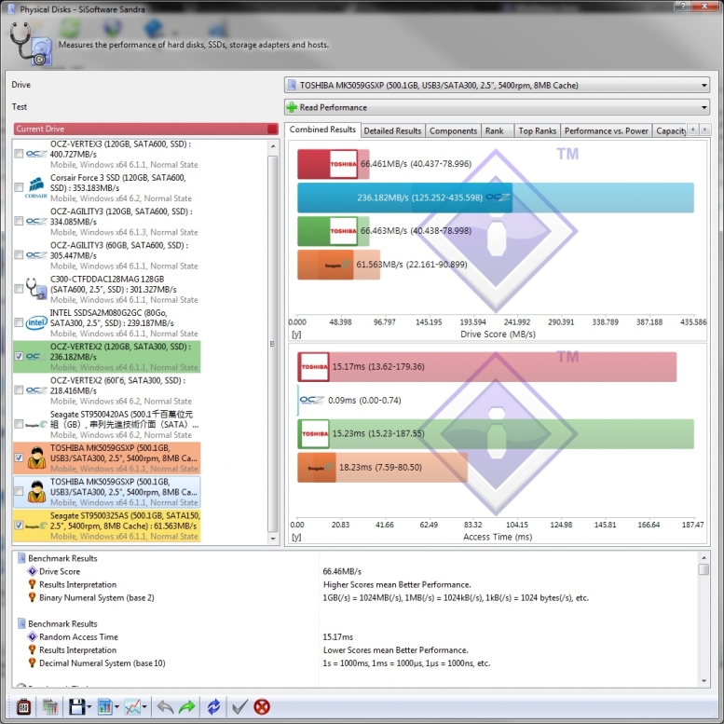Click the drive list scroll-up arrow
724x724 pixels.
coord(273,146)
